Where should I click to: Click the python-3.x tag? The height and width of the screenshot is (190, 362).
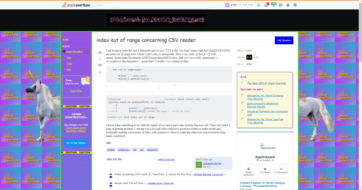124,149
